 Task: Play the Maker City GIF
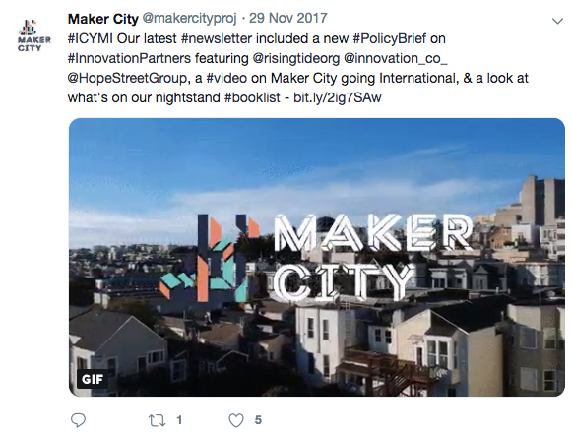(317, 257)
